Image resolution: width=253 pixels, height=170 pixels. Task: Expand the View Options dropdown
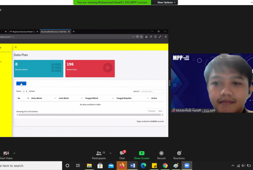click(x=166, y=3)
